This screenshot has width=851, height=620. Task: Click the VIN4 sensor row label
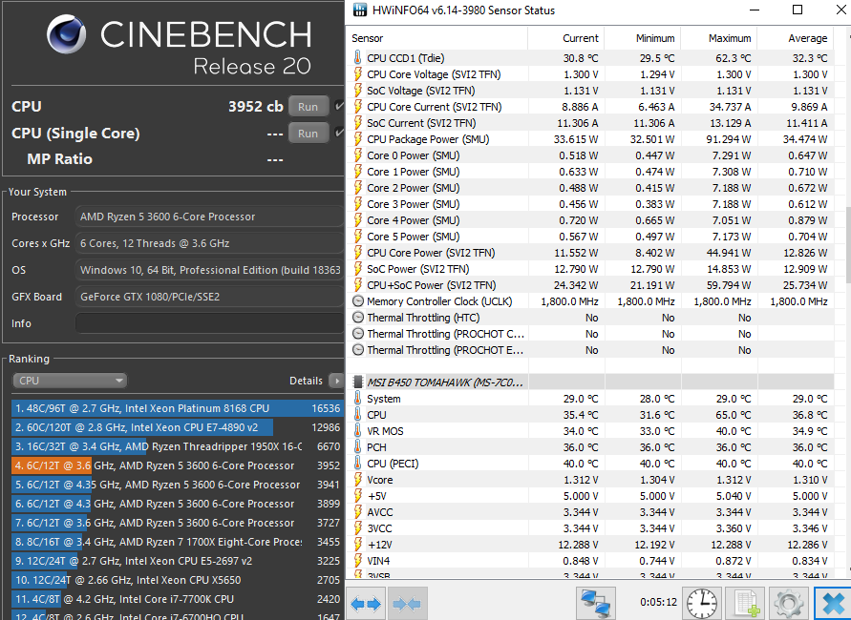[378, 561]
